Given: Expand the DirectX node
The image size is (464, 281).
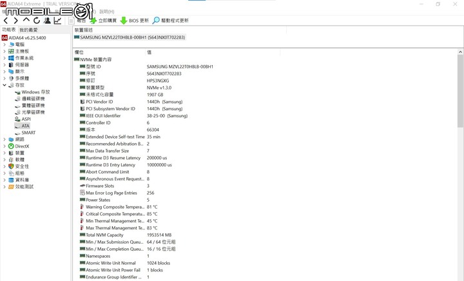Looking at the screenshot, I should pos(5,146).
